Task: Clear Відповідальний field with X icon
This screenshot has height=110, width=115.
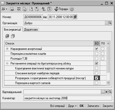Action: [106, 92]
